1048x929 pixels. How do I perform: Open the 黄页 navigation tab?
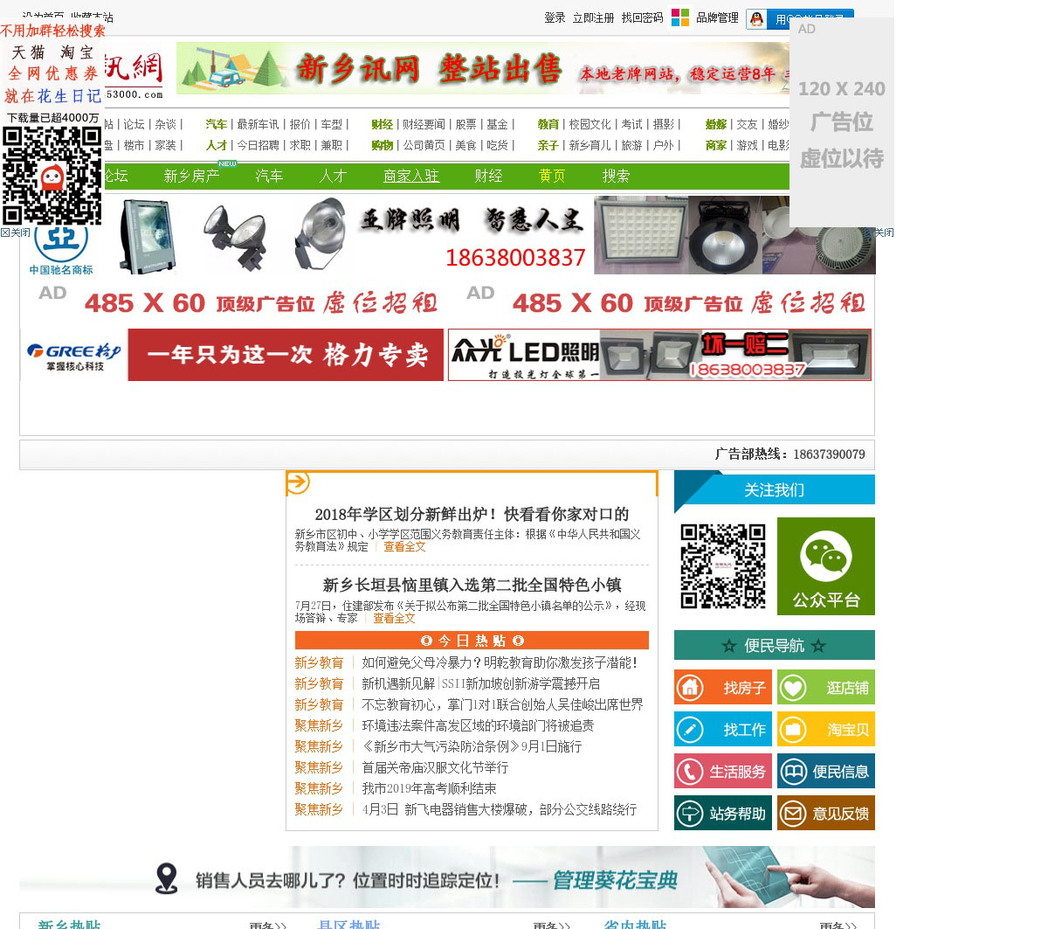click(552, 176)
